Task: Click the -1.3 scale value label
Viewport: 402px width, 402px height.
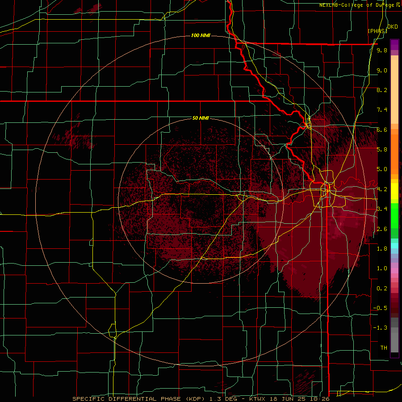Action: pyautogui.click(x=380, y=328)
